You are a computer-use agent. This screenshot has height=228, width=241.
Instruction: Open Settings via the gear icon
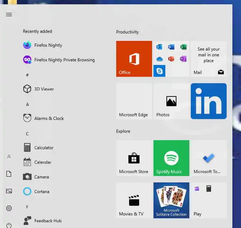pyautogui.click(x=9, y=208)
